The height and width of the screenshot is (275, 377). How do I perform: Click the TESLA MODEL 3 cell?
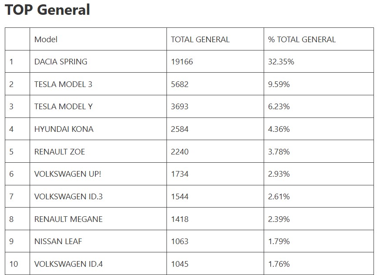click(x=63, y=84)
